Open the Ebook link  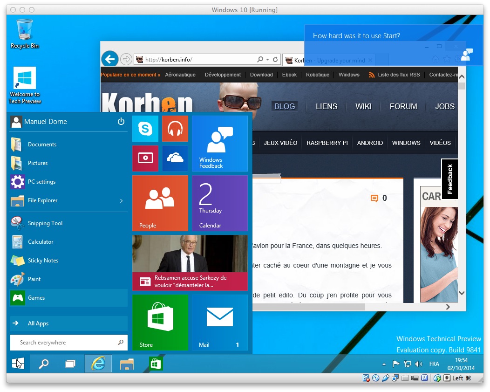pos(289,75)
